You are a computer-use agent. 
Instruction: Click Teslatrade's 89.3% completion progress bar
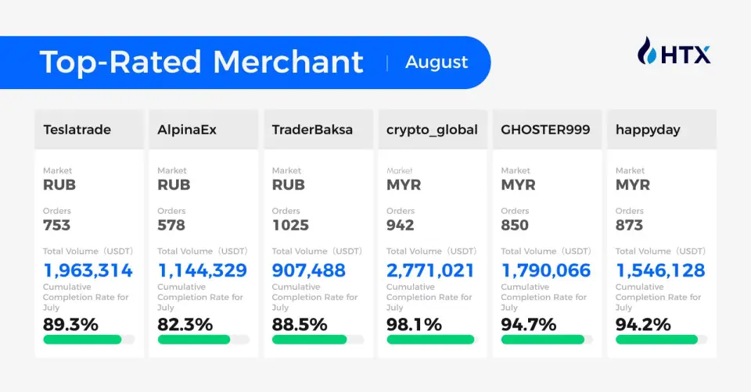tap(89, 340)
